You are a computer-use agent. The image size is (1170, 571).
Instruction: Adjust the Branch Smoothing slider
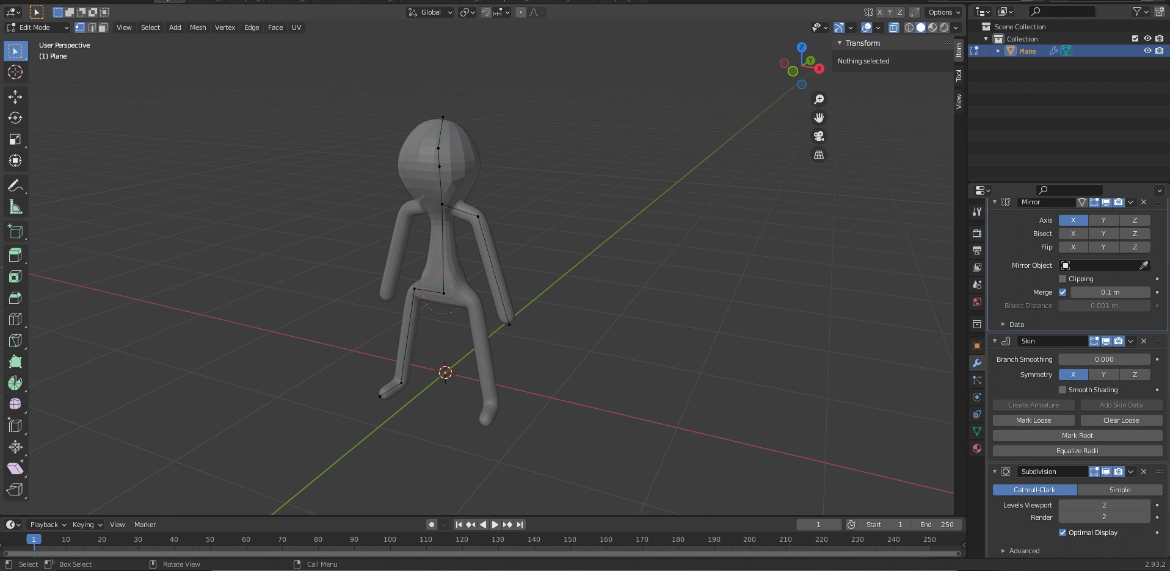[1104, 359]
